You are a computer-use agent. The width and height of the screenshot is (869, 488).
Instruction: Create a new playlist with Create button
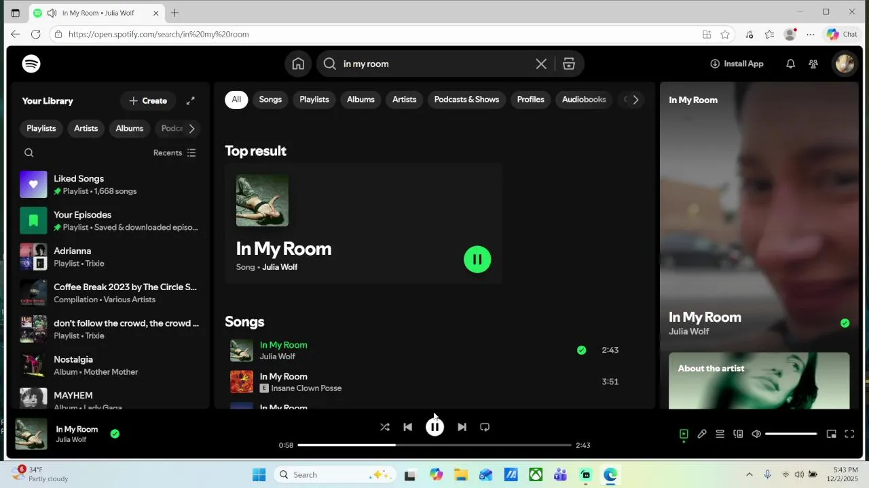click(x=148, y=100)
